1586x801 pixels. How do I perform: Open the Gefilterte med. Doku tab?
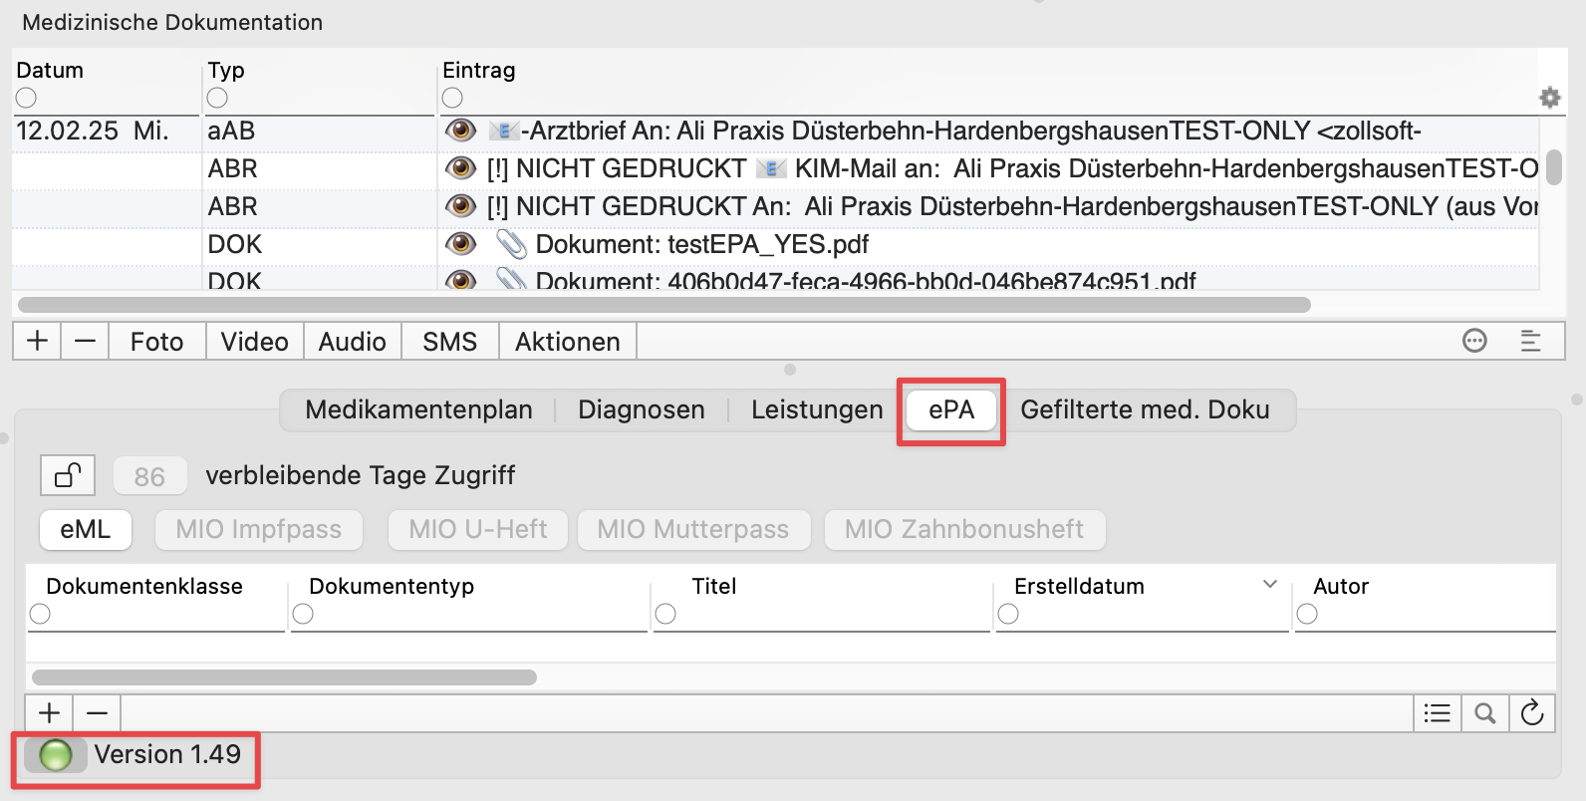[1145, 409]
